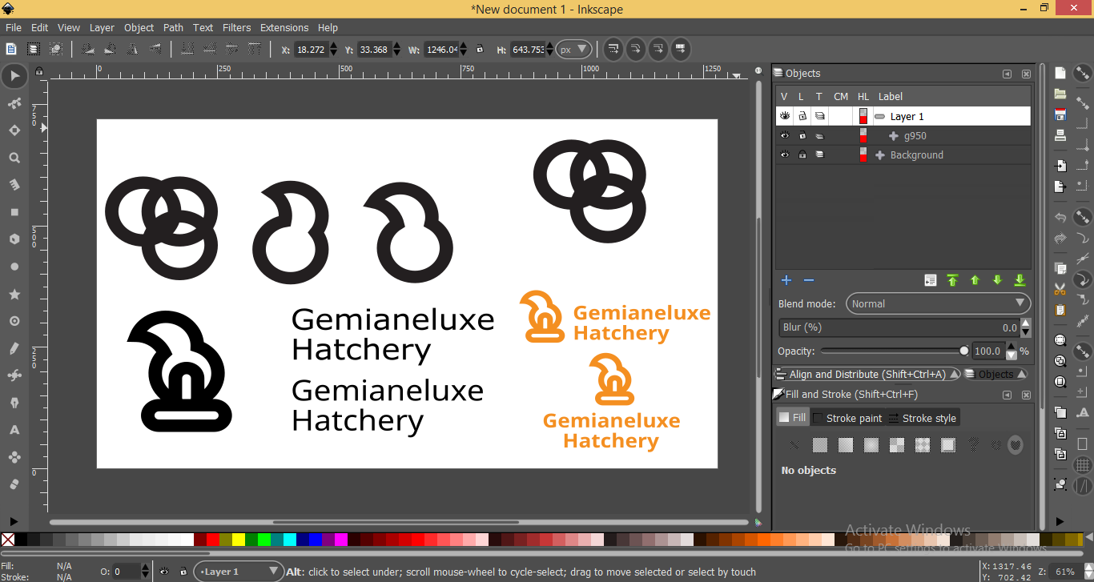Expand Align and Distribute panel arrow
Image resolution: width=1094 pixels, height=582 pixels.
click(x=955, y=374)
